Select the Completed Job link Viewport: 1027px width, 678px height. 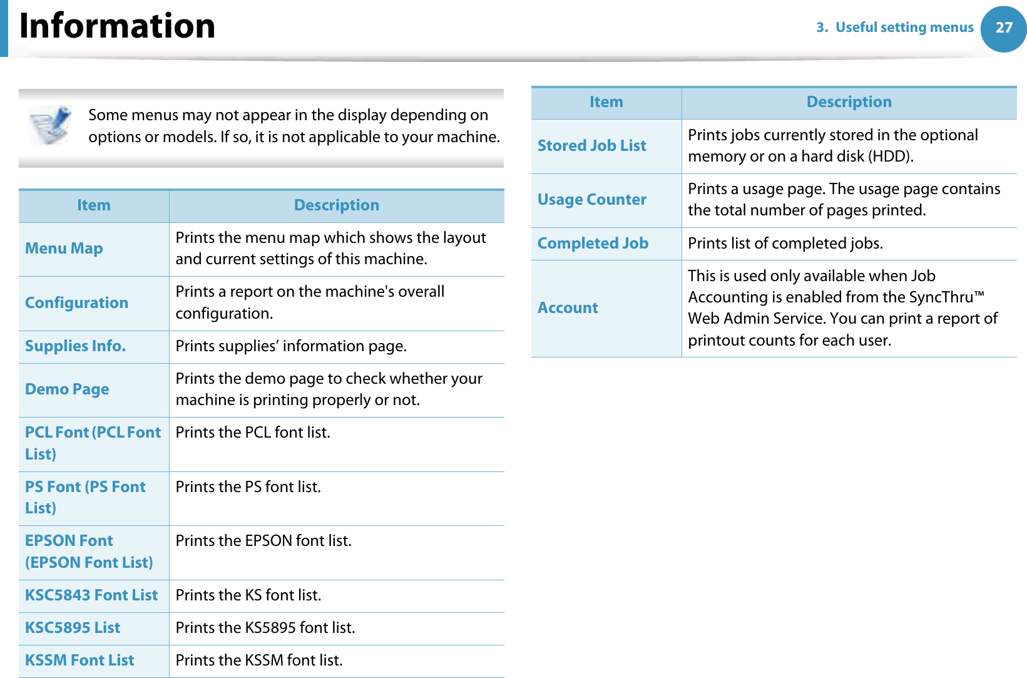tap(593, 244)
